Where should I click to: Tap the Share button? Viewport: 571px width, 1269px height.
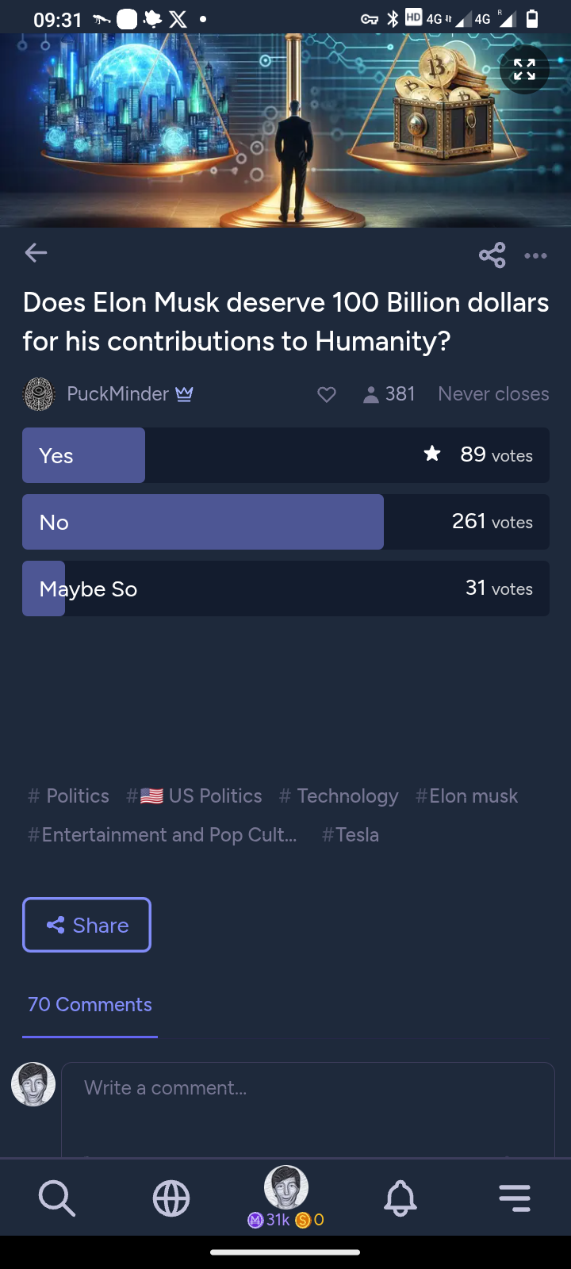pos(86,925)
